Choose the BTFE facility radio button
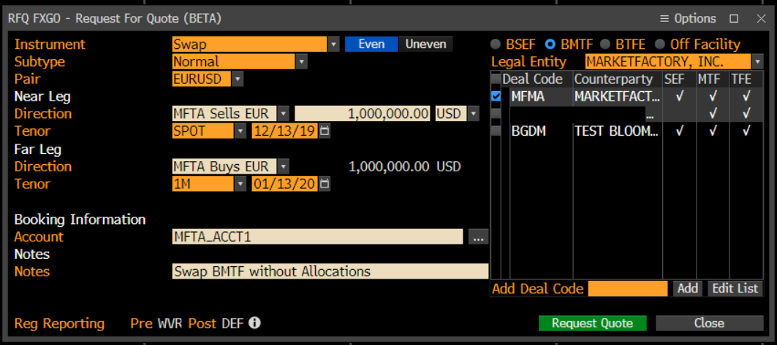Screen dimensions: 777x345 click(605, 44)
